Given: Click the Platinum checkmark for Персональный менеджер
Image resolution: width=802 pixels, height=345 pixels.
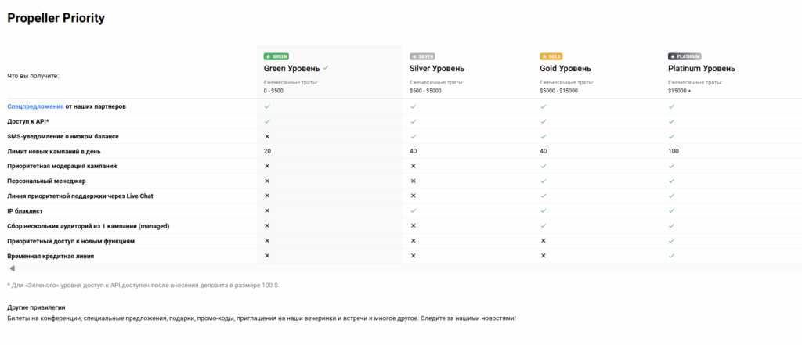Looking at the screenshot, I should coord(671,181).
